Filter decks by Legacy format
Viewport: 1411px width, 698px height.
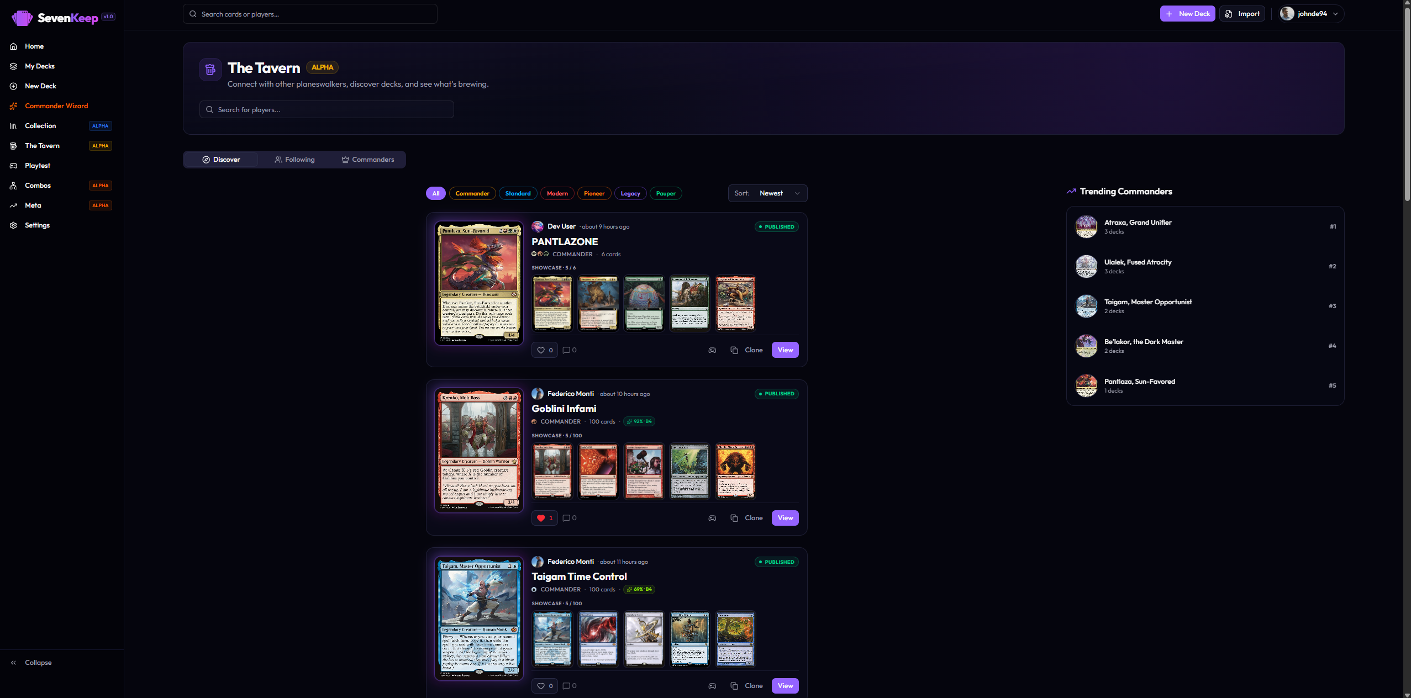click(x=630, y=193)
